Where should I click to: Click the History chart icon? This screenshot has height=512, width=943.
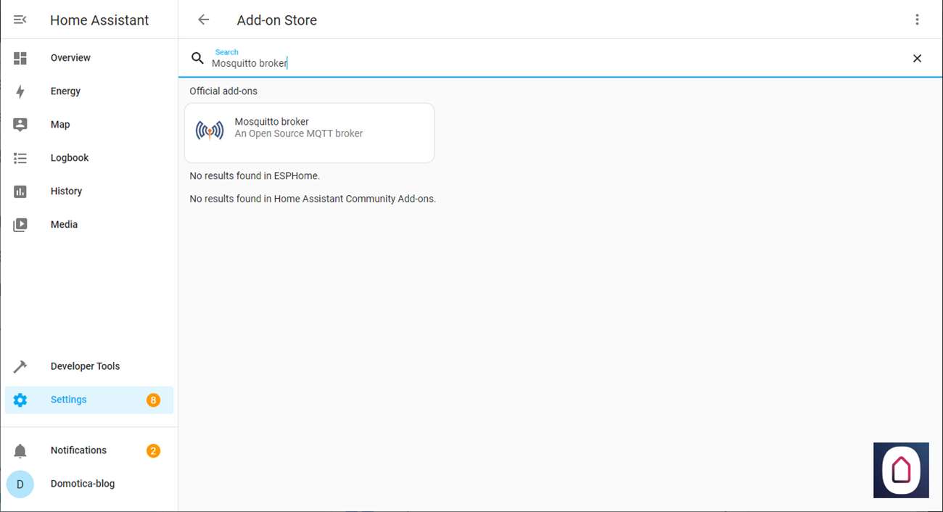20,191
